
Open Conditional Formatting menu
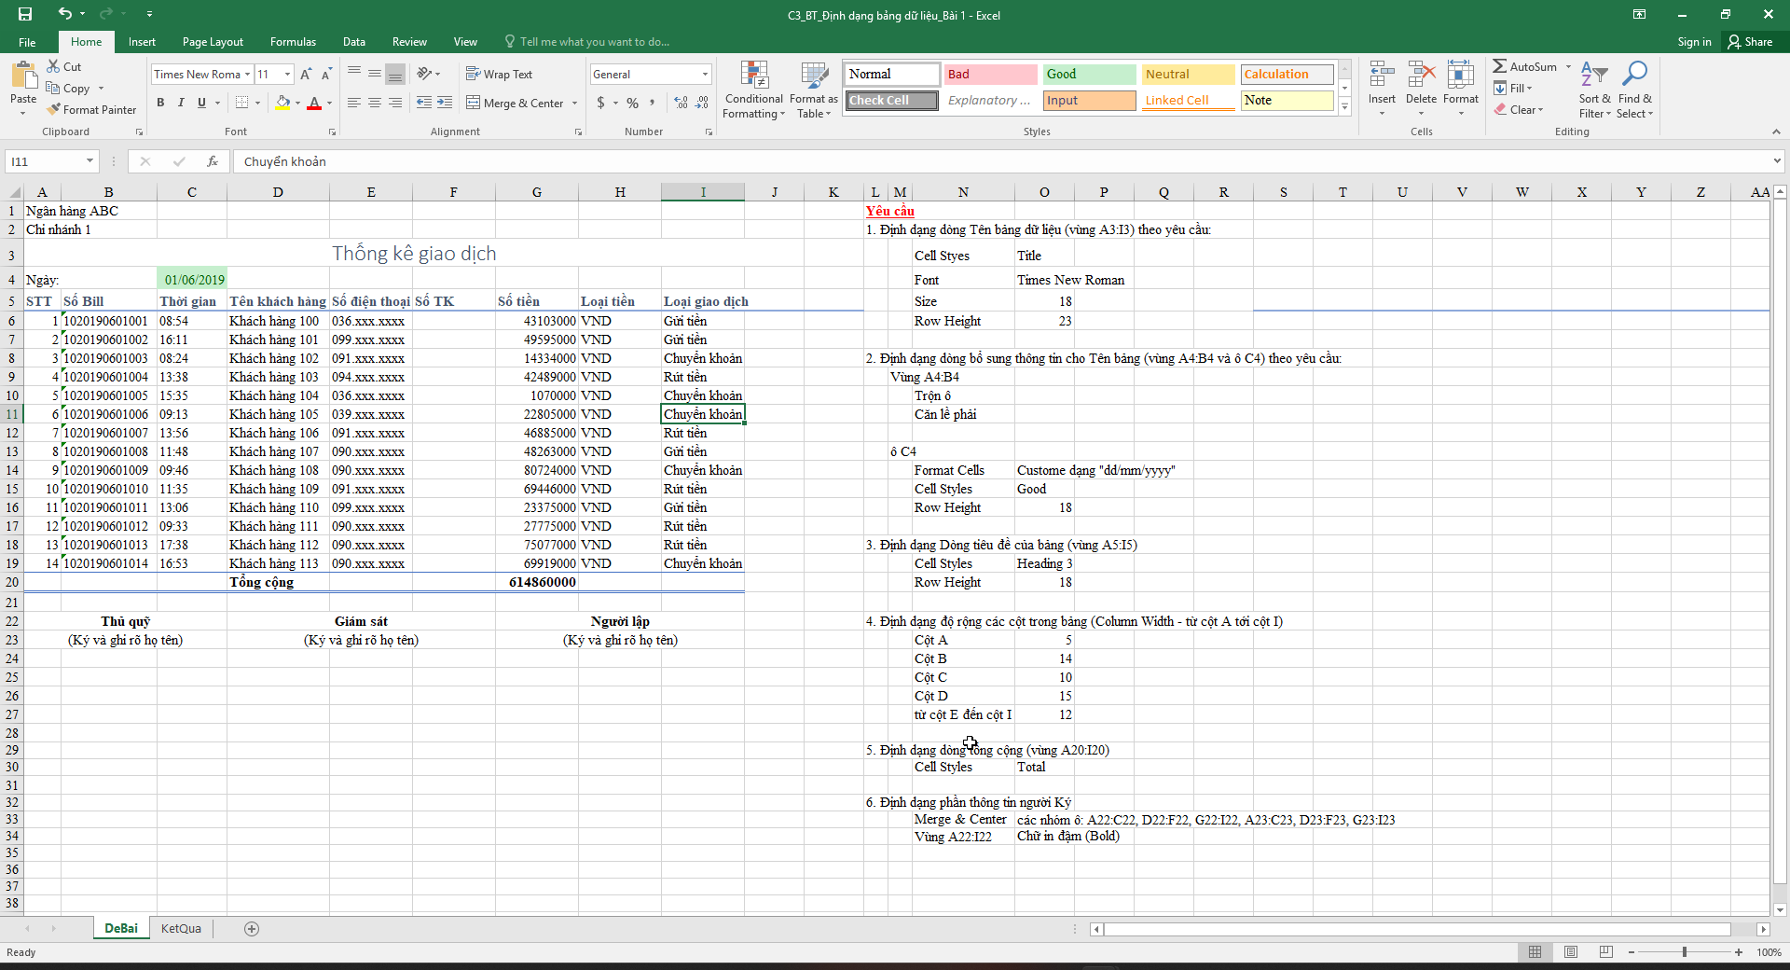pos(753,90)
